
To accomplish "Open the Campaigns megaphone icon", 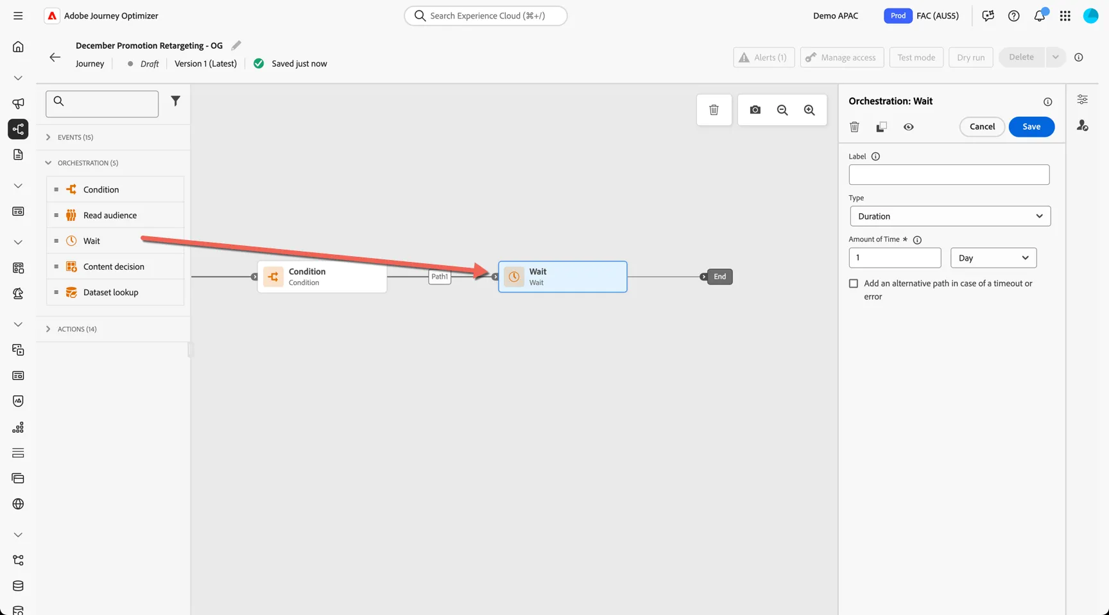I will click(18, 103).
